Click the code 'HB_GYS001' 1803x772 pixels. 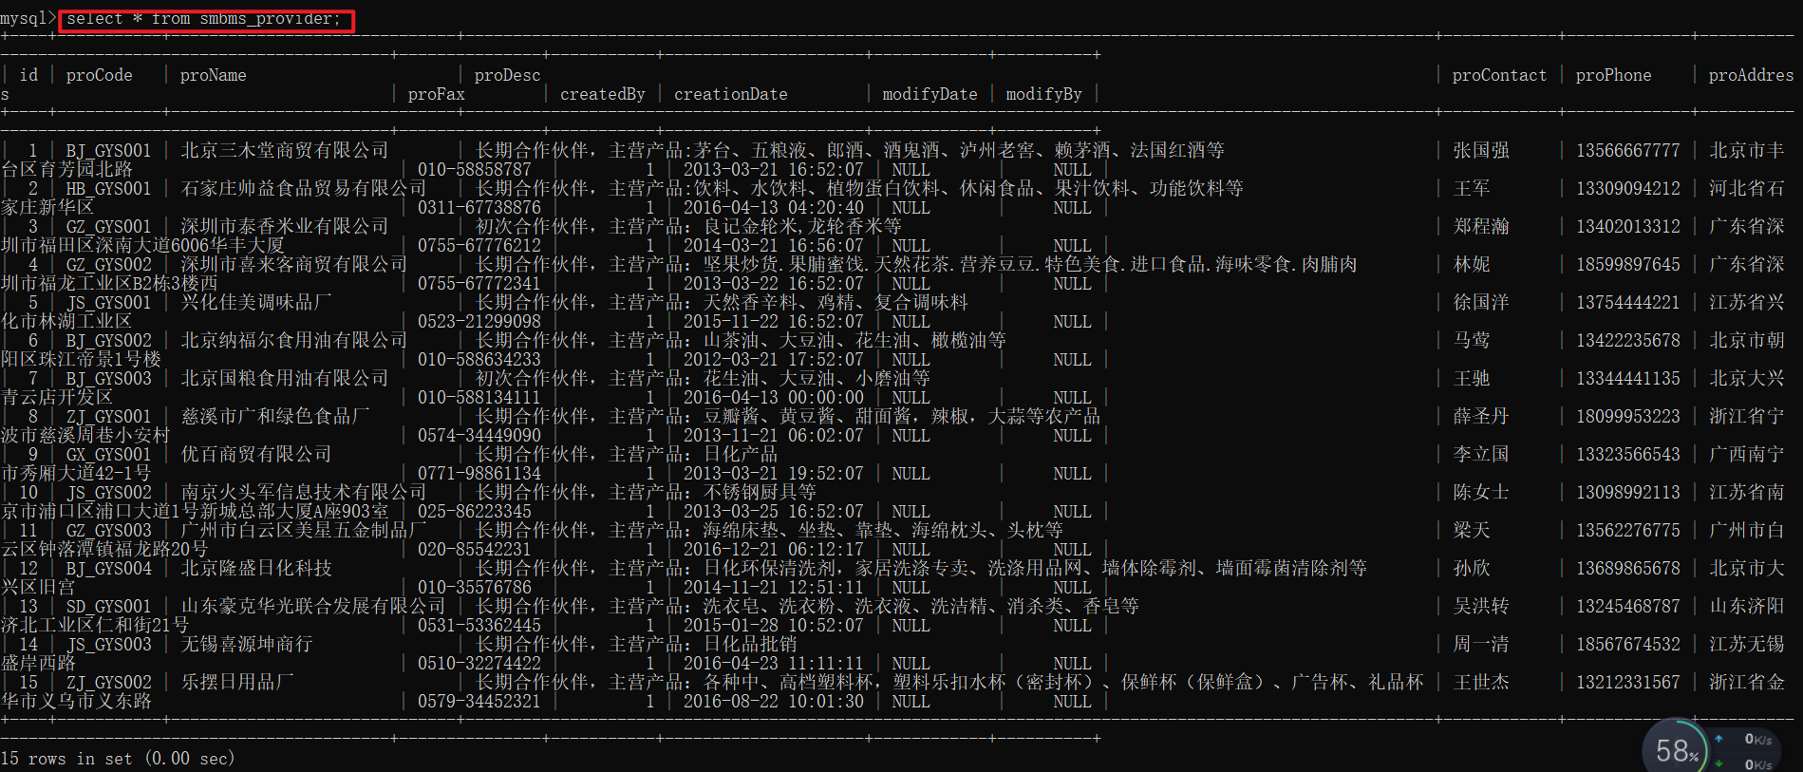[x=108, y=188]
